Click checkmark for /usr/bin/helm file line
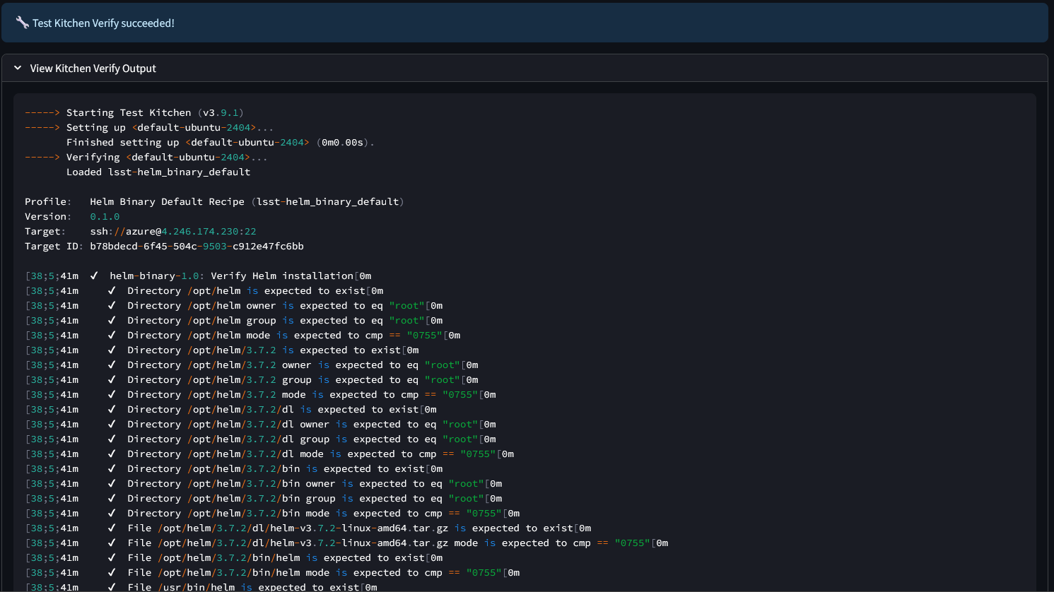Image resolution: width=1054 pixels, height=592 pixels. coord(112,586)
